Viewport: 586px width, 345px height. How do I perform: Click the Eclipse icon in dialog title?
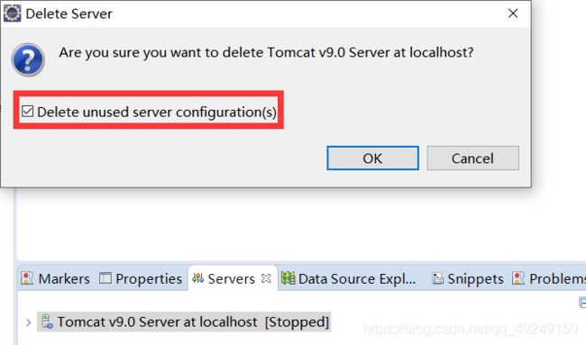[12, 14]
